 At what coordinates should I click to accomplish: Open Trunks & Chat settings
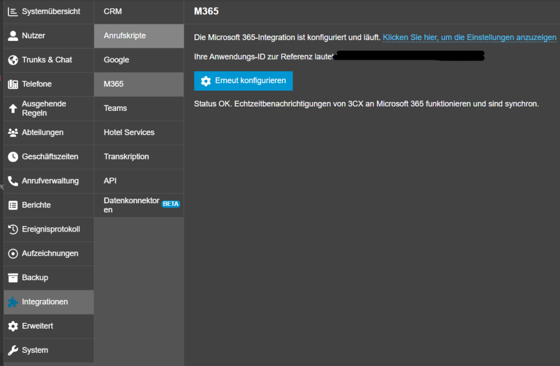click(49, 60)
